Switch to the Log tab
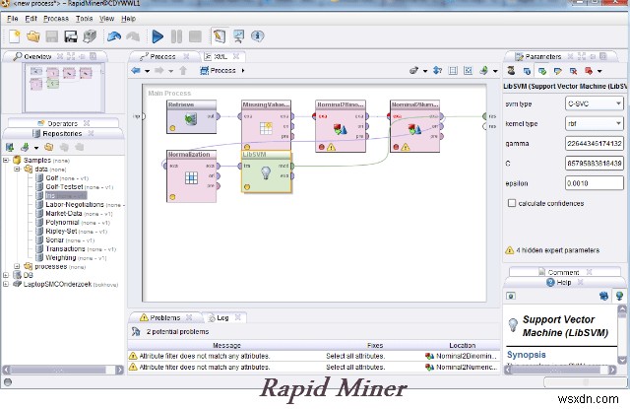630x409 pixels. click(219, 318)
